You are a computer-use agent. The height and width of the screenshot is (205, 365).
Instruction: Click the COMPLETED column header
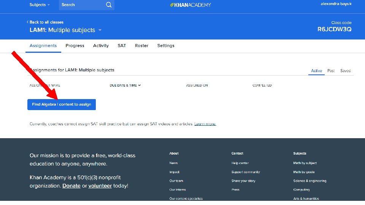tap(262, 85)
